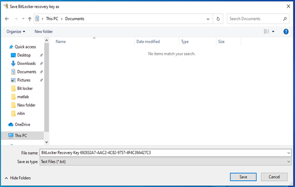Viewport: 295px width, 187px height.
Task: Expand the address bar history dropdown
Action: tap(208, 19)
